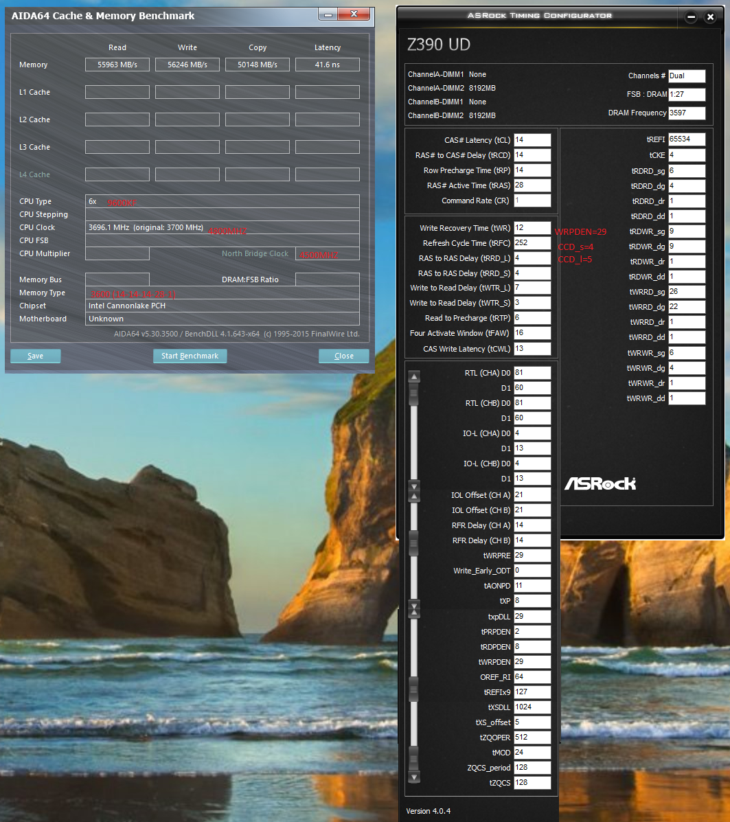This screenshot has height=822, width=730.
Task: Select the tREFIx9 value field
Action: 532,692
